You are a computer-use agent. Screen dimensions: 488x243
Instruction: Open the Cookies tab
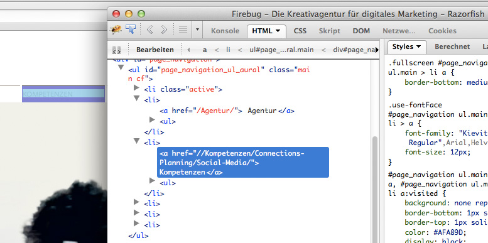coord(442,31)
